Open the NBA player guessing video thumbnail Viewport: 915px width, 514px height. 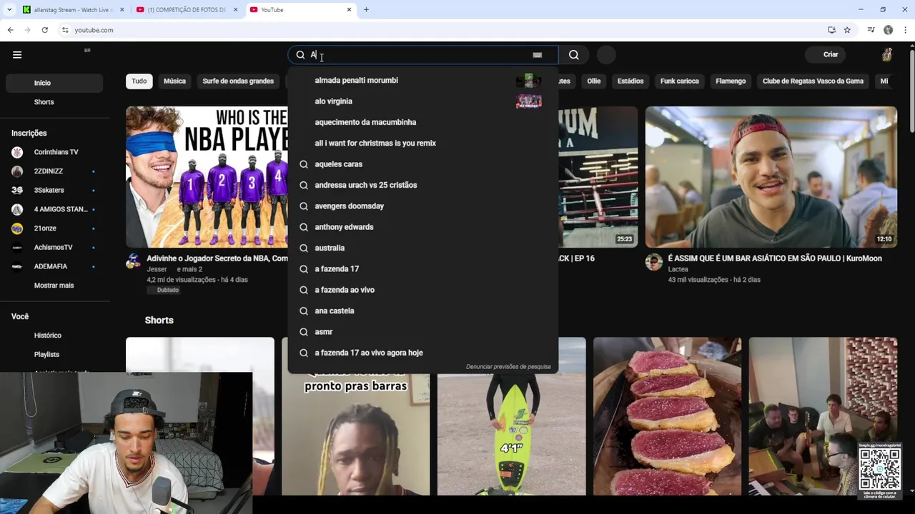207,177
